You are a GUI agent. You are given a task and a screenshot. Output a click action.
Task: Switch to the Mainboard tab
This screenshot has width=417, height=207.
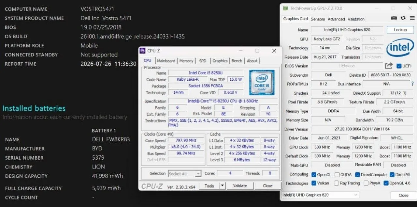tap(166, 61)
